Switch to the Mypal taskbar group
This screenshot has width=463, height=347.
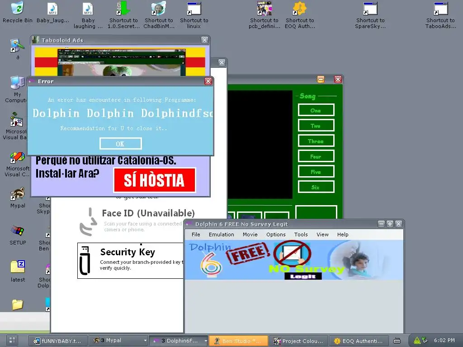115,341
